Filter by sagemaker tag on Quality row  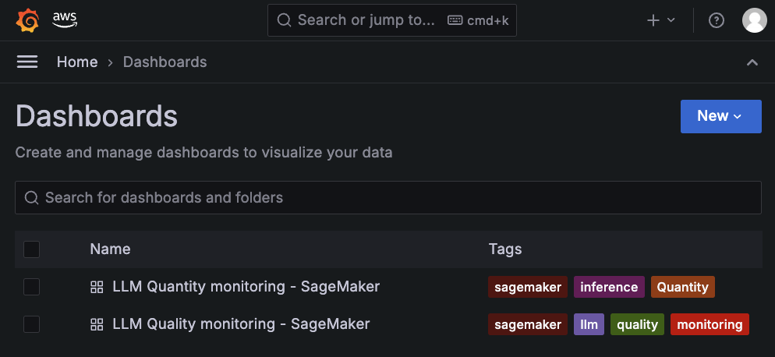point(528,324)
